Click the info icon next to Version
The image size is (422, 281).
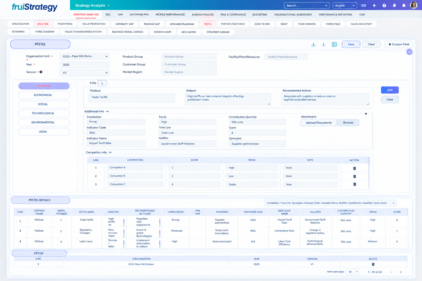coord(41,72)
